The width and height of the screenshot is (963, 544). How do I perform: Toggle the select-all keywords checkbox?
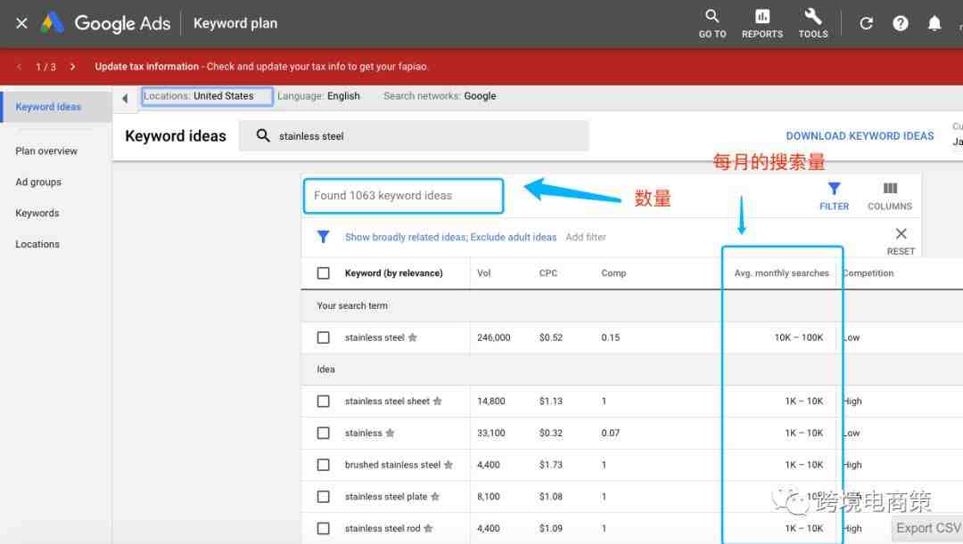tap(323, 273)
